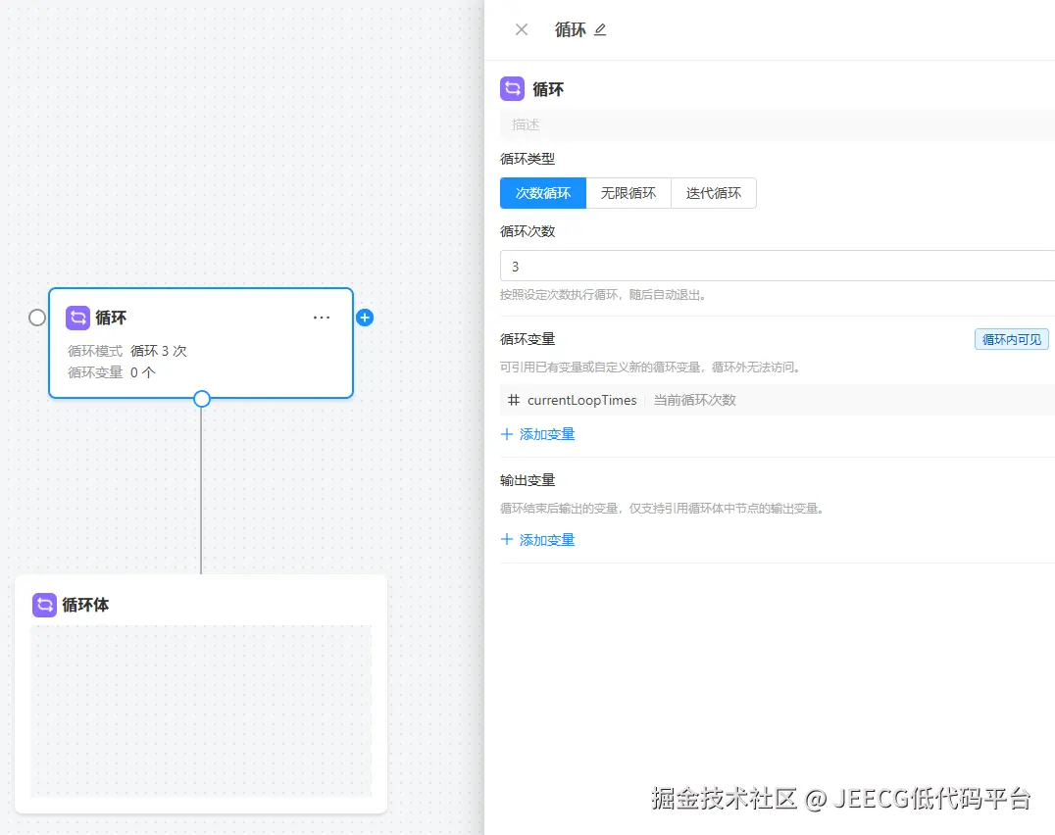
Task: Toggle the 循环内可见 badge
Action: (1012, 339)
